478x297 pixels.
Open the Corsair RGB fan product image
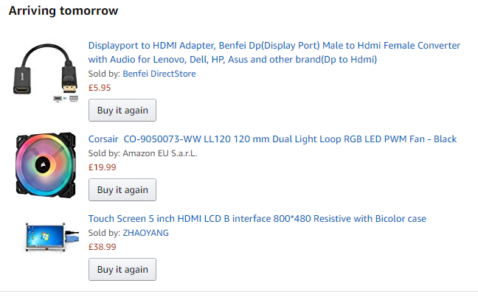pos(46,167)
